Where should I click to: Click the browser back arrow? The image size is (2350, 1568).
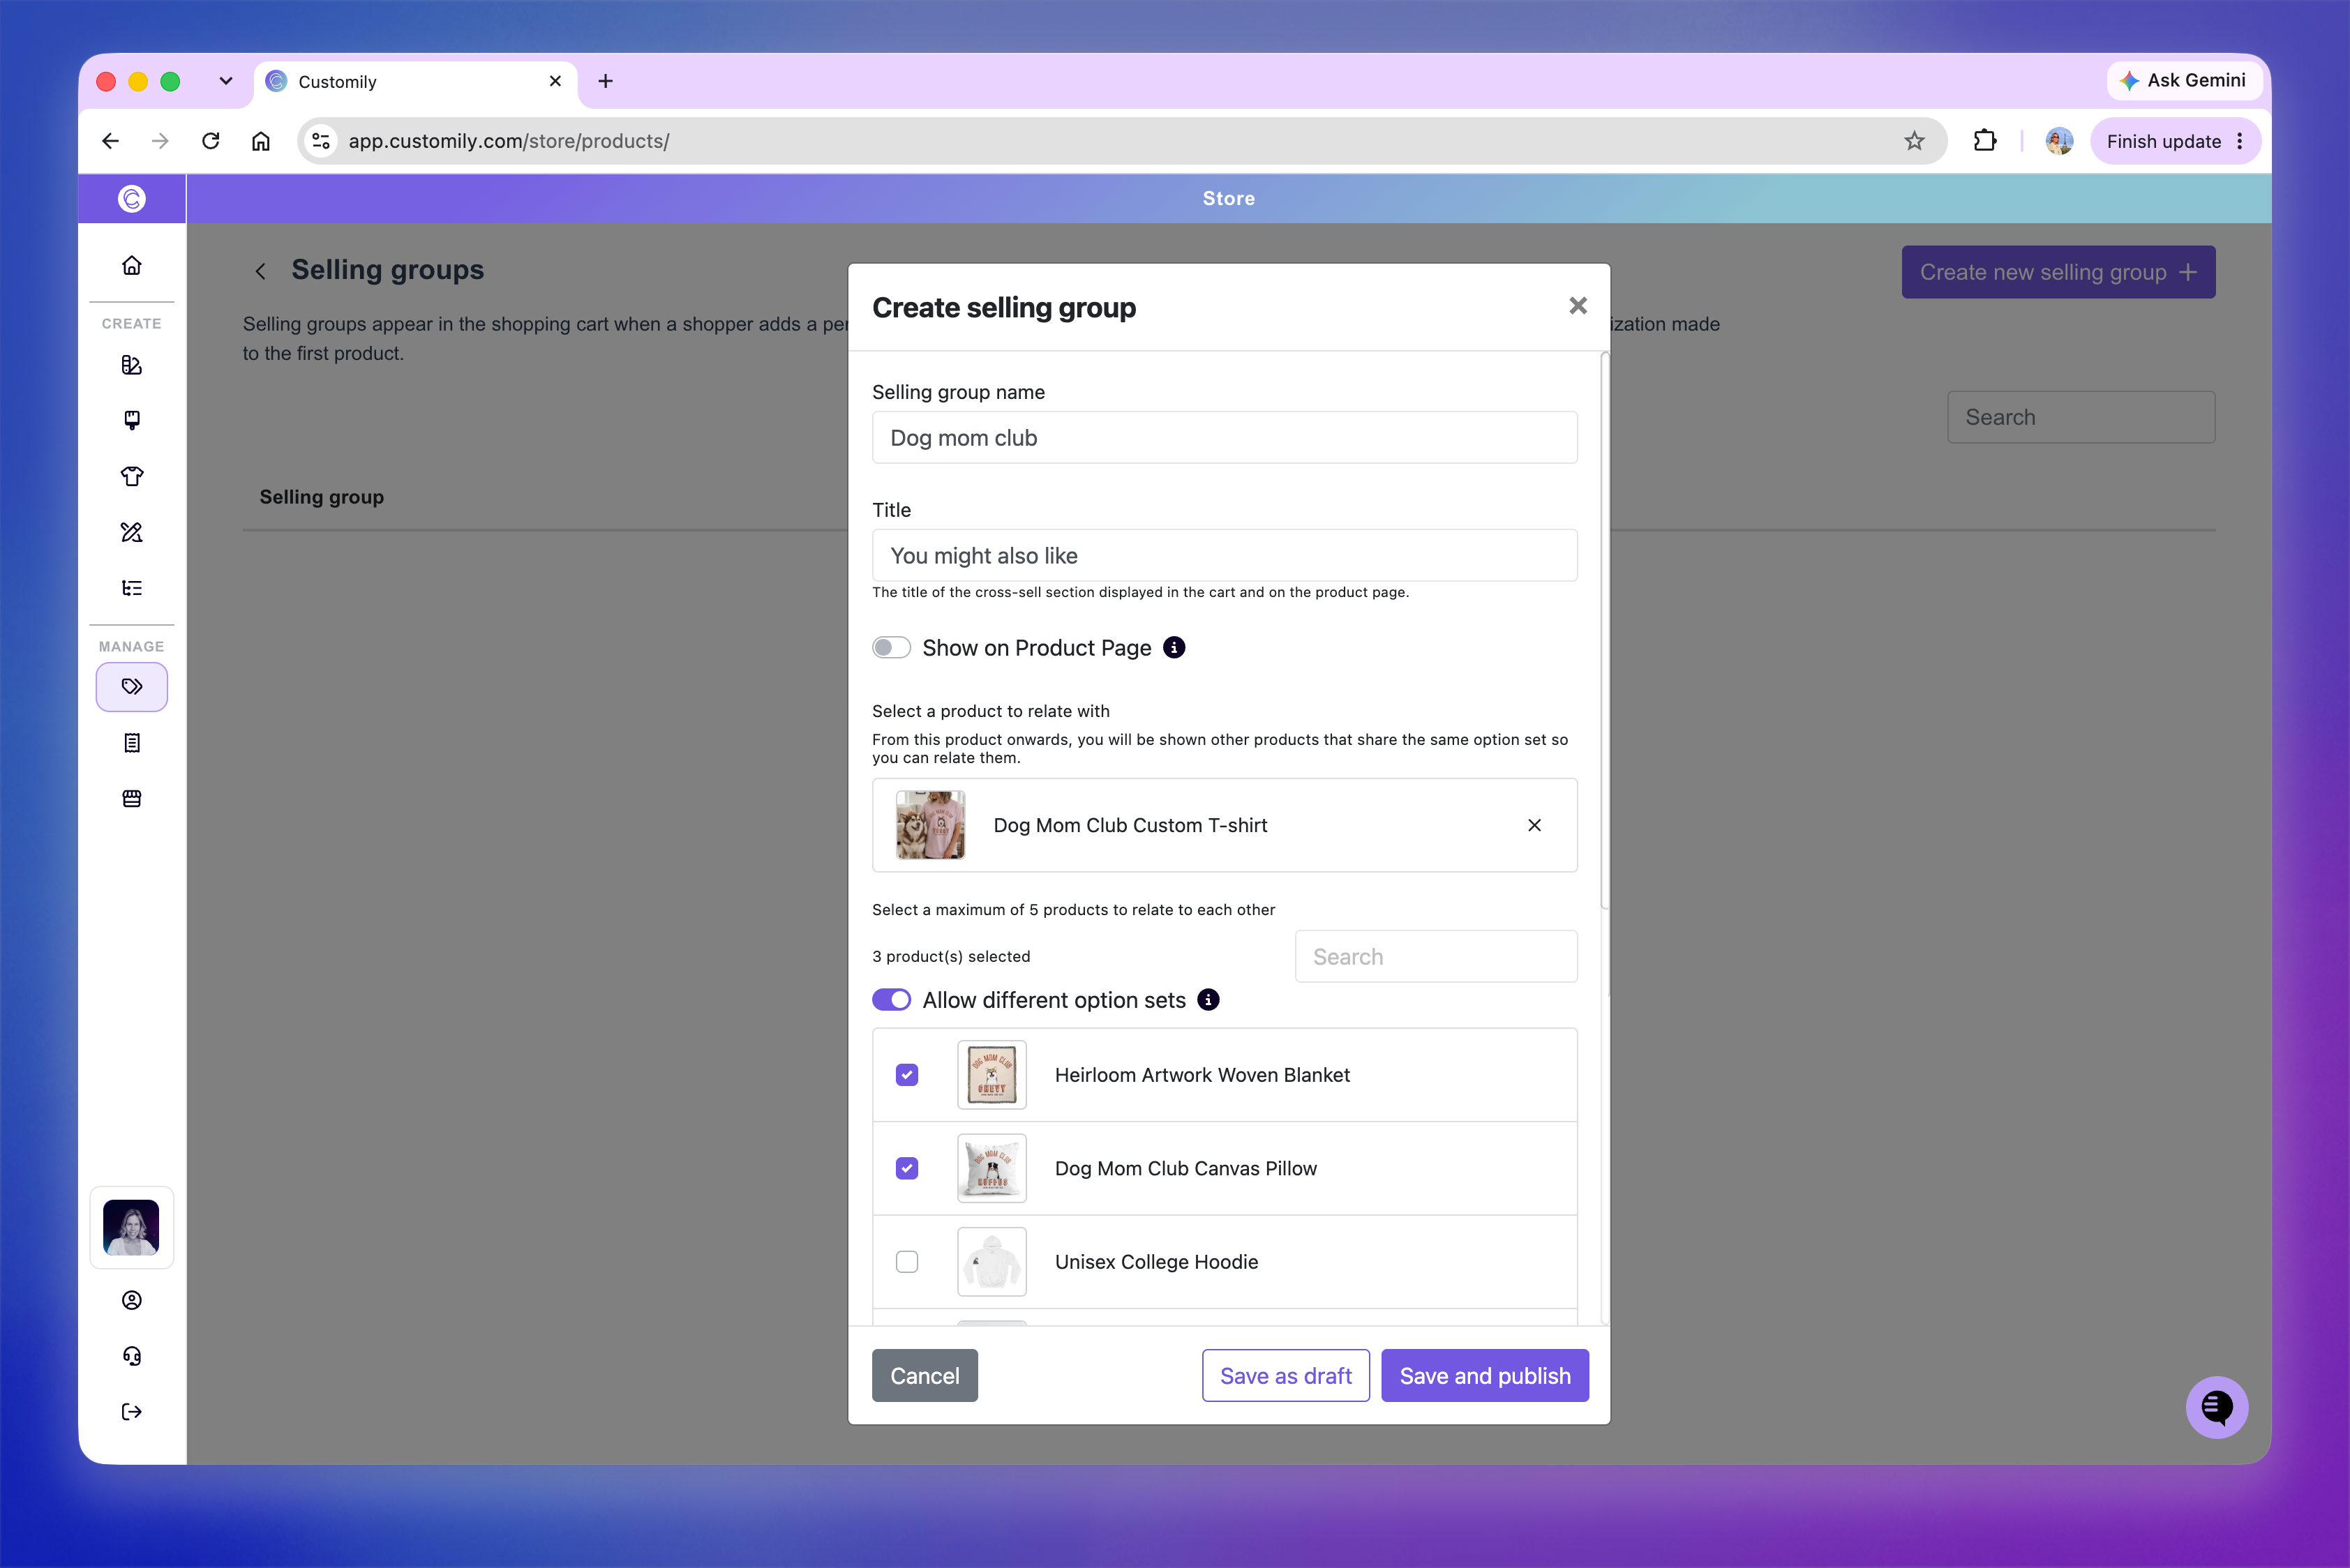tap(110, 141)
